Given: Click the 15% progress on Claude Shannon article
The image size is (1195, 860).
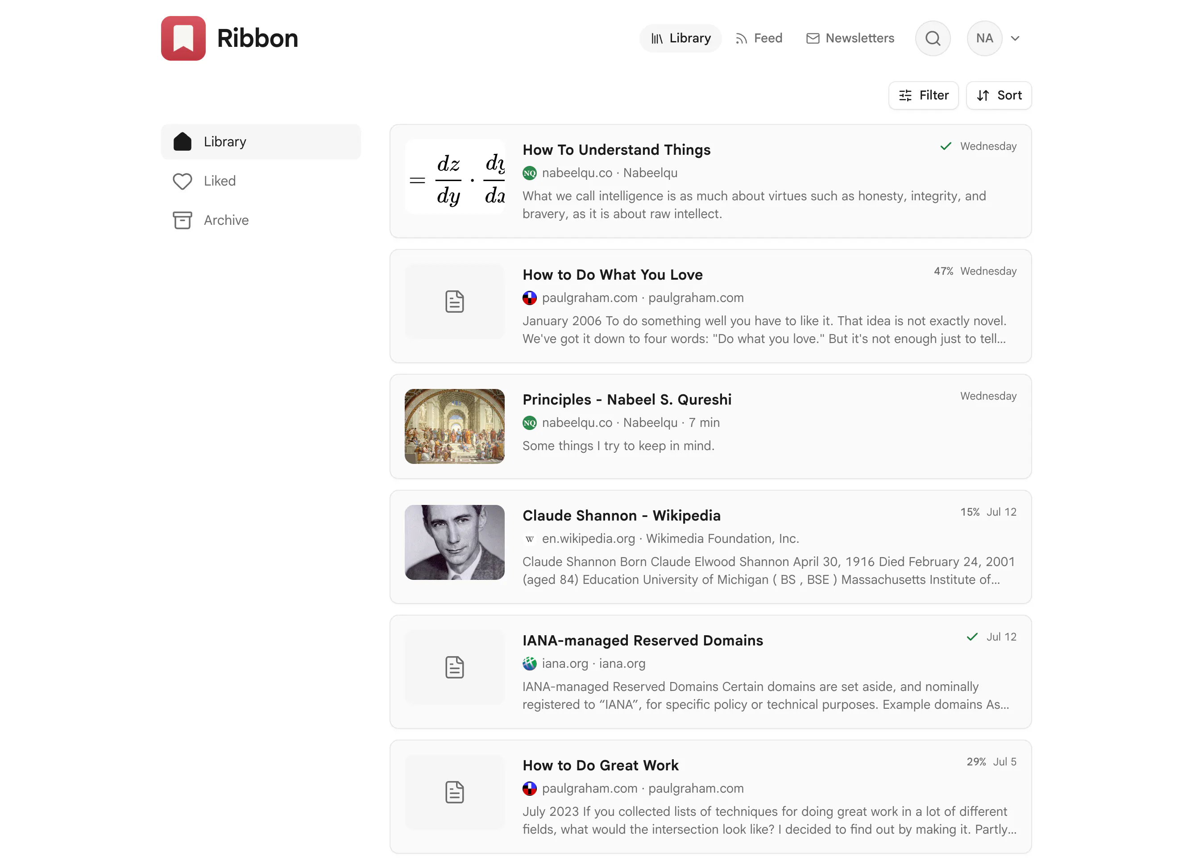Looking at the screenshot, I should (970, 512).
